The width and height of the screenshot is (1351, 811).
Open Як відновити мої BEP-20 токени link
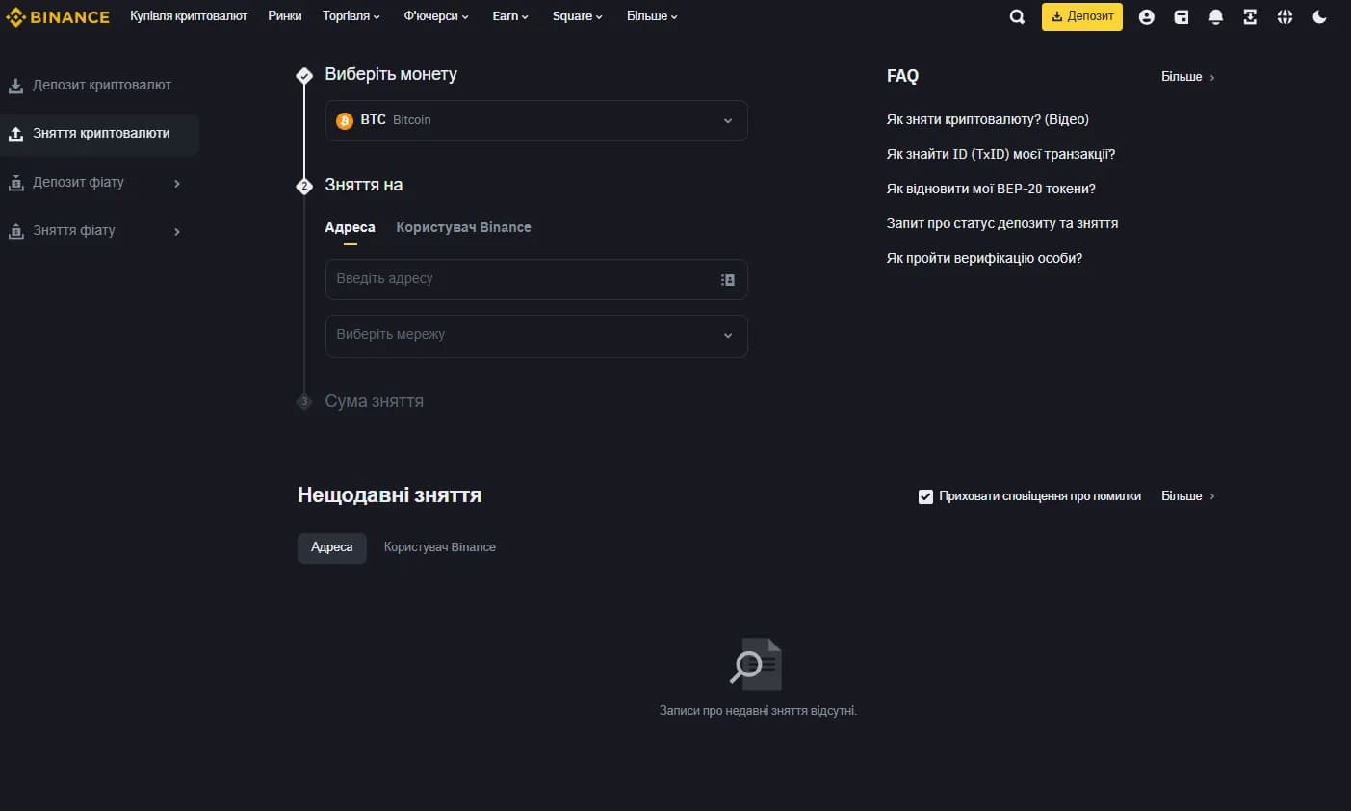pyautogui.click(x=991, y=189)
